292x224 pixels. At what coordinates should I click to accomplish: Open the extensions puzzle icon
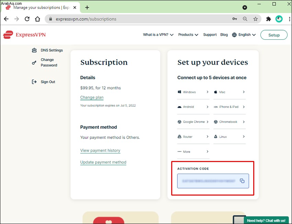269,19
